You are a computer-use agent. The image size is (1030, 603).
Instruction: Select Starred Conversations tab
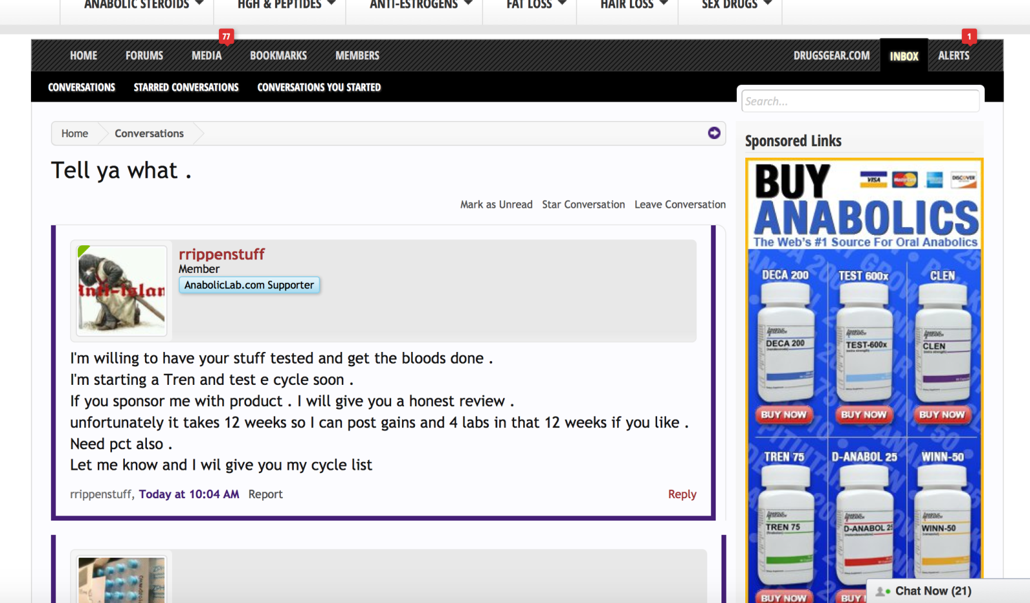(x=186, y=88)
